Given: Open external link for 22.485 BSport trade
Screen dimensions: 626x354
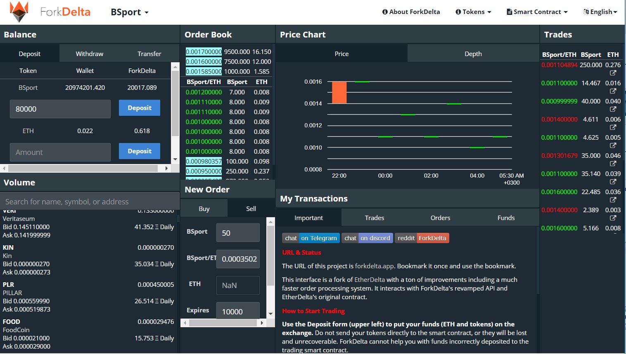Looking at the screenshot, I should 613,200.
